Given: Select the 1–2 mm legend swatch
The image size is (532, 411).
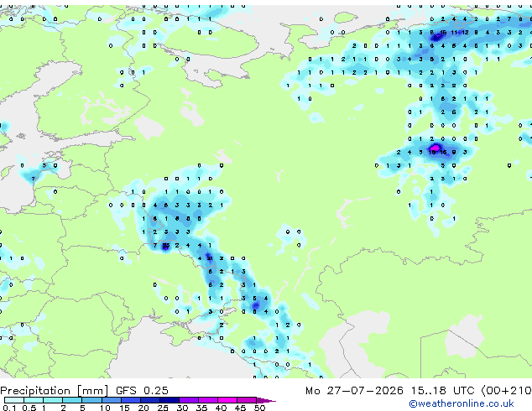Looking at the screenshot, I should click(53, 400).
